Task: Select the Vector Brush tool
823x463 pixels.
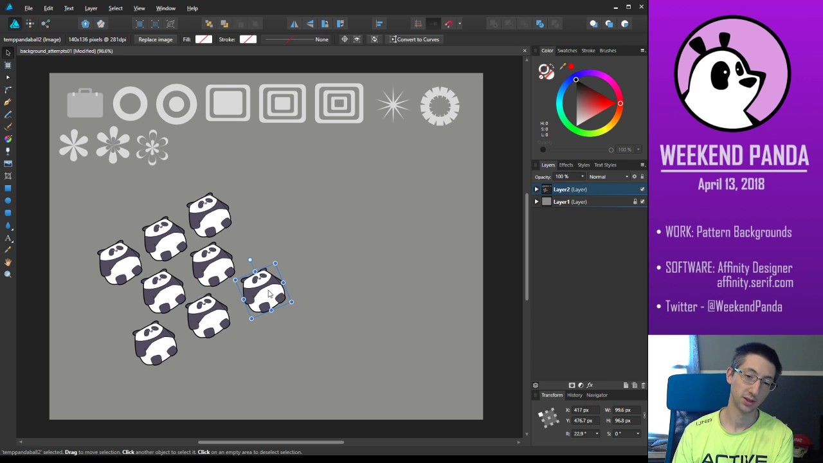Action: click(8, 127)
